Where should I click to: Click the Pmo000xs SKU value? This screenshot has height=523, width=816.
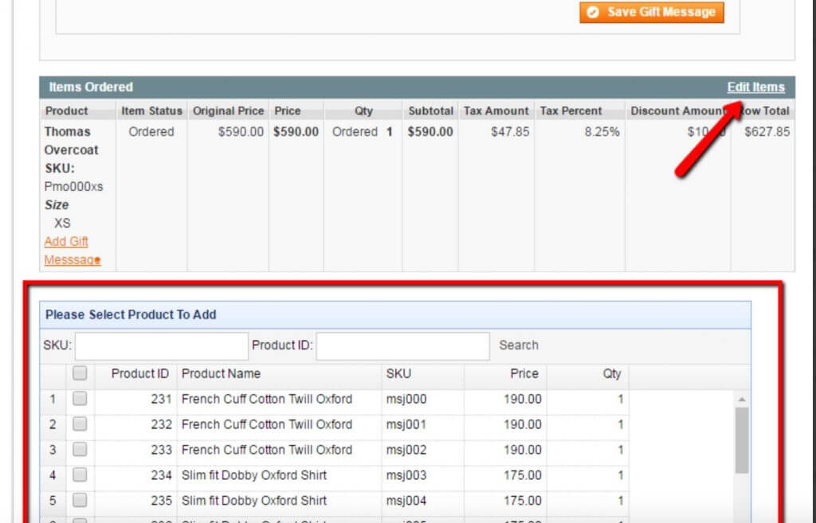click(73, 186)
